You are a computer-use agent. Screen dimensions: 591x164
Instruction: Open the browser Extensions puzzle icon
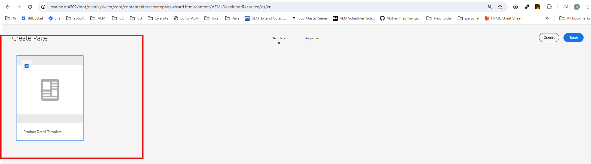click(x=549, y=7)
